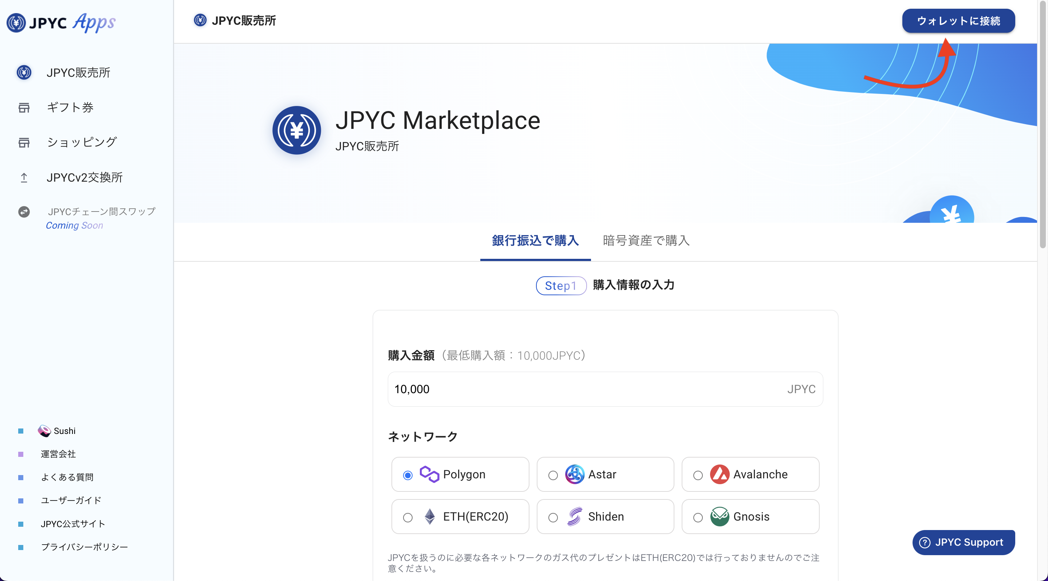Click the header JPYC coin icon

[200, 20]
